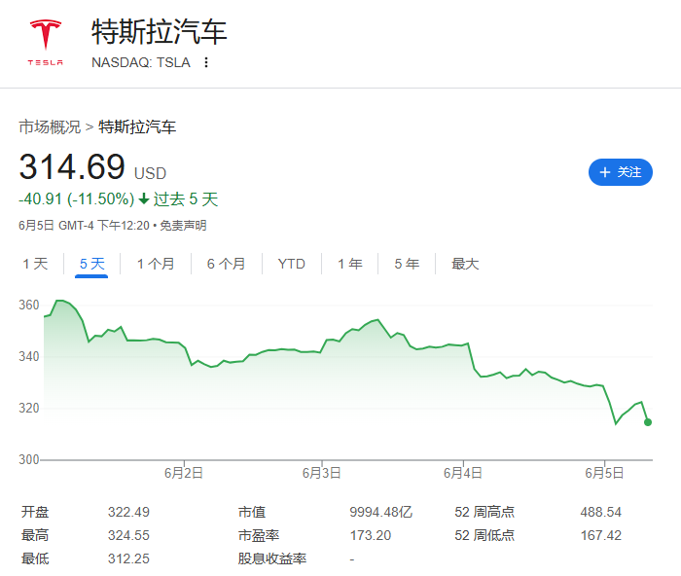Select the 5 年 range tab
The height and width of the screenshot is (576, 681).
[407, 264]
